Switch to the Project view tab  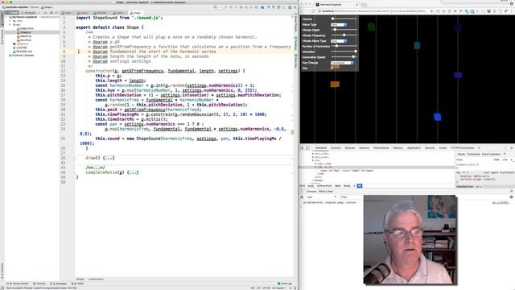[x=13, y=13]
